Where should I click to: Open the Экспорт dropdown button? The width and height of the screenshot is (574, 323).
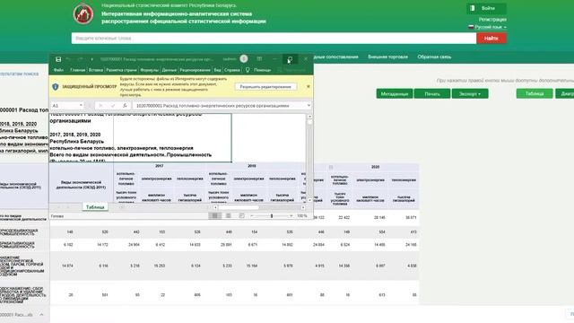pyautogui.click(x=470, y=93)
